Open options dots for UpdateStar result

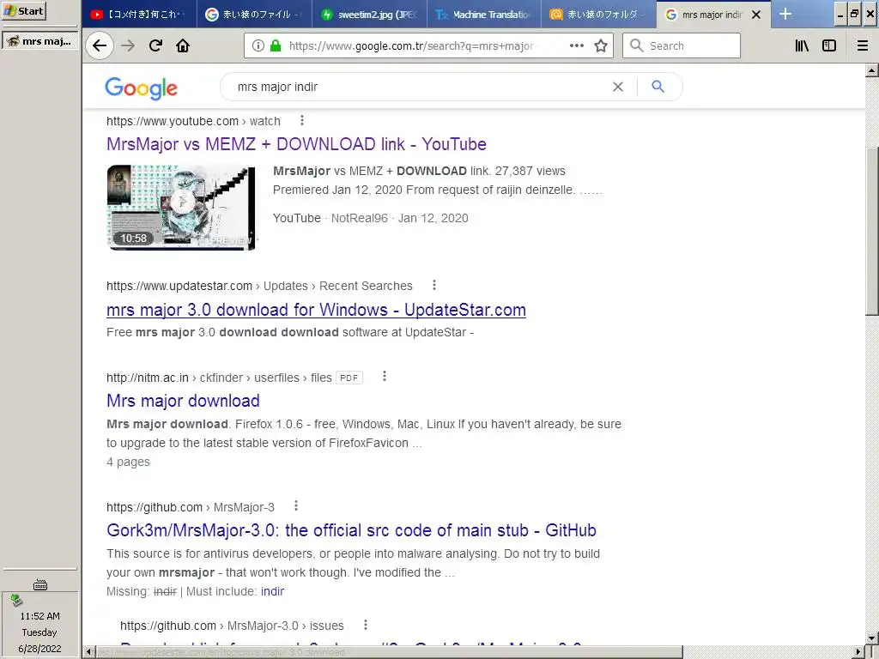(x=433, y=285)
